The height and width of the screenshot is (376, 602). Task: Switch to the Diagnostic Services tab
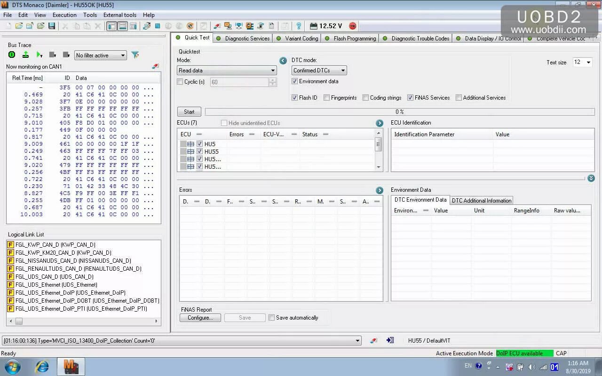point(243,39)
